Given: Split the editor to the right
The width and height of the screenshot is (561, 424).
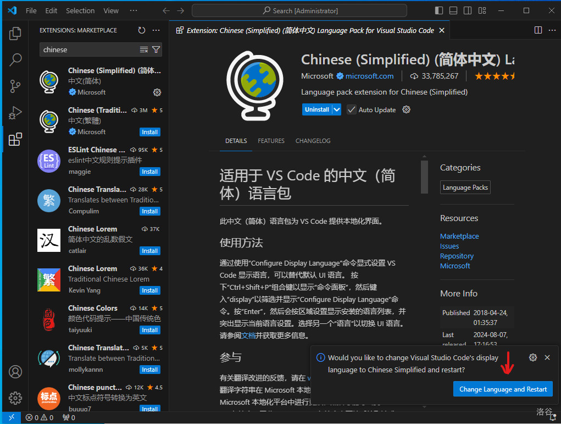Looking at the screenshot, I should [538, 30].
